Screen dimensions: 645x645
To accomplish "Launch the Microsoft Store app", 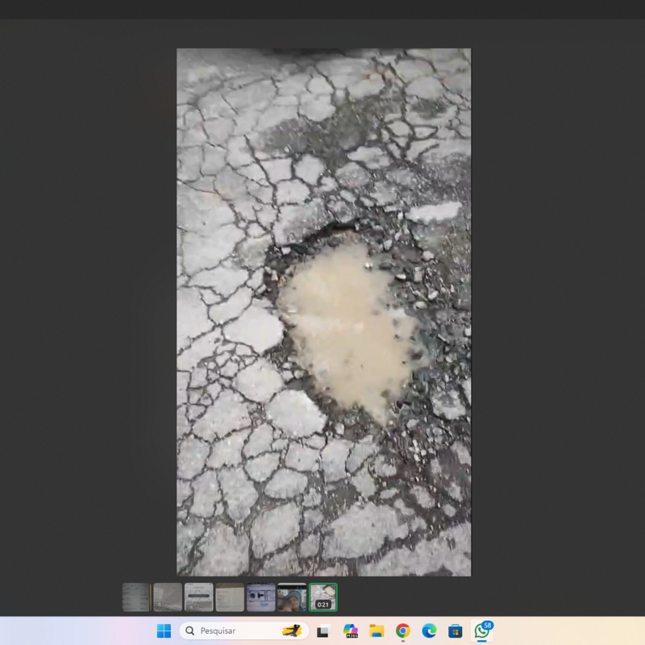I will 456,630.
